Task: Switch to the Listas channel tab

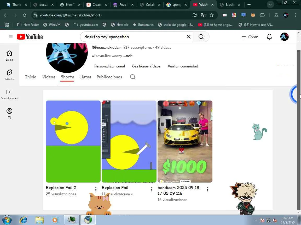Action: coord(85,77)
